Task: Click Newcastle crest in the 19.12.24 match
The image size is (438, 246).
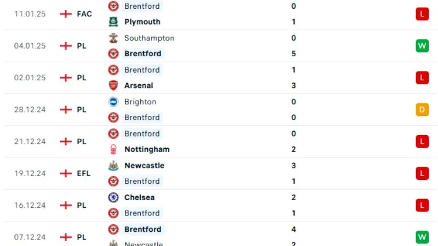Action: [x=113, y=166]
